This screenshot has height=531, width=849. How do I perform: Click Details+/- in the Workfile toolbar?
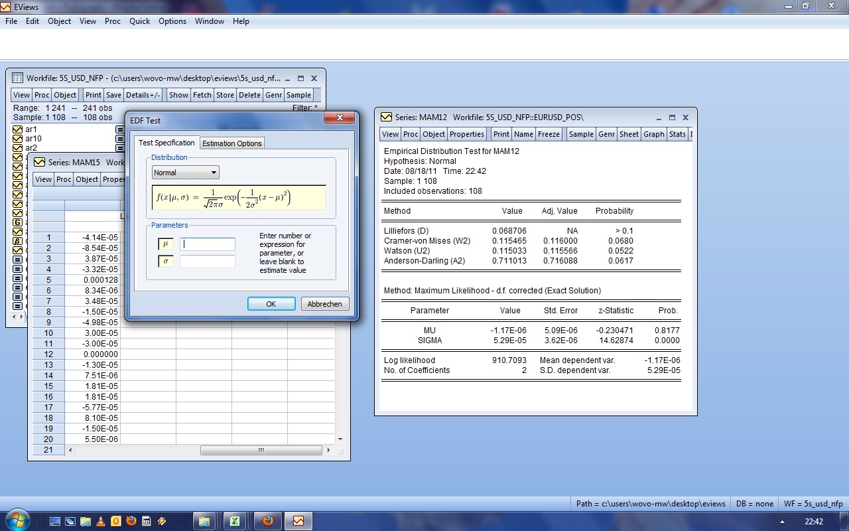(143, 95)
